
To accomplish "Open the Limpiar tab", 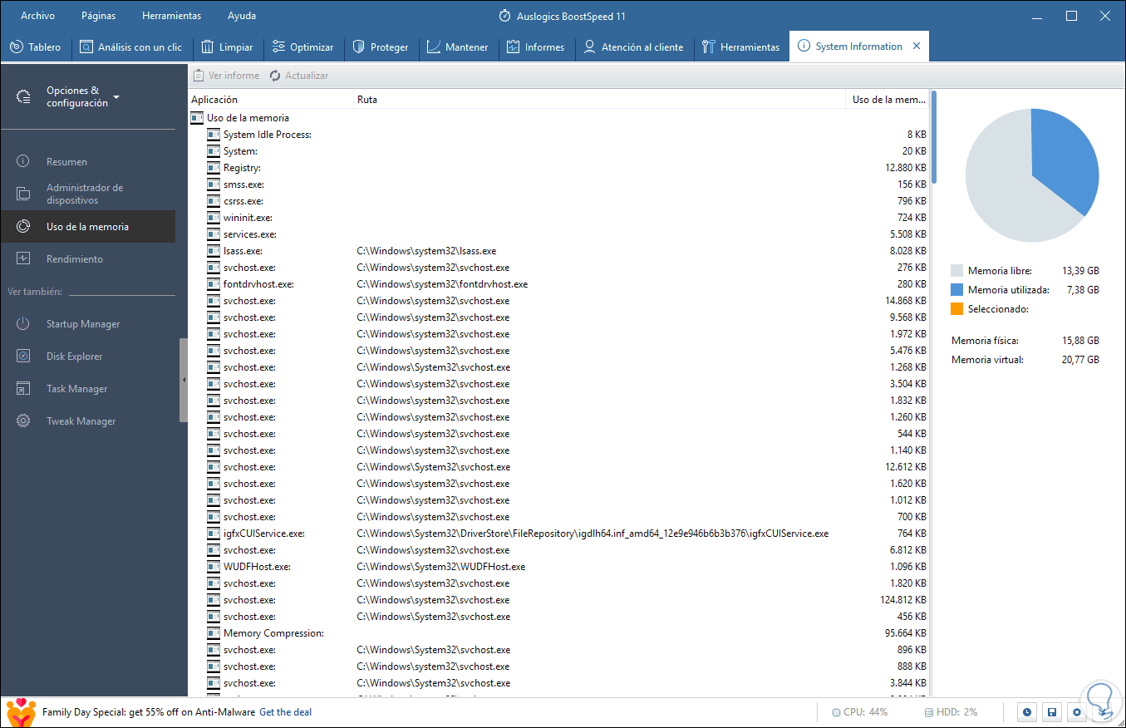I will pos(228,47).
